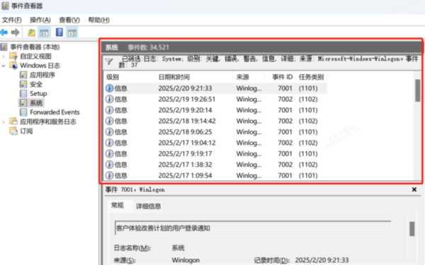Click the Back arrow toolbar icon
Viewport: 425px width, 265px height.
tap(4, 33)
